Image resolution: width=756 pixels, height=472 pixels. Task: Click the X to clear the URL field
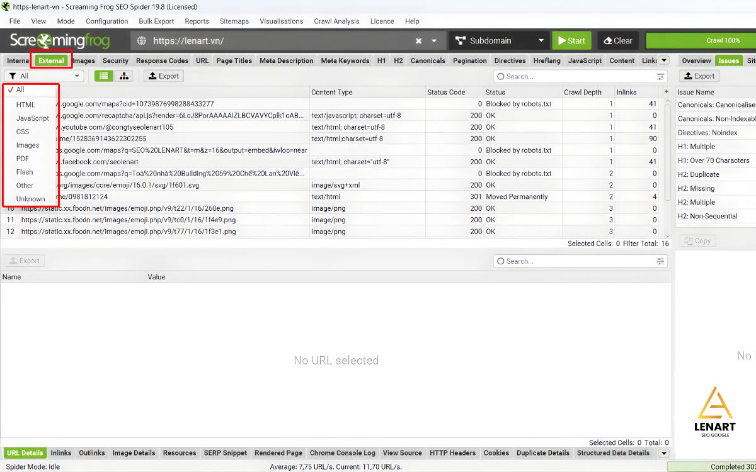pyautogui.click(x=418, y=40)
